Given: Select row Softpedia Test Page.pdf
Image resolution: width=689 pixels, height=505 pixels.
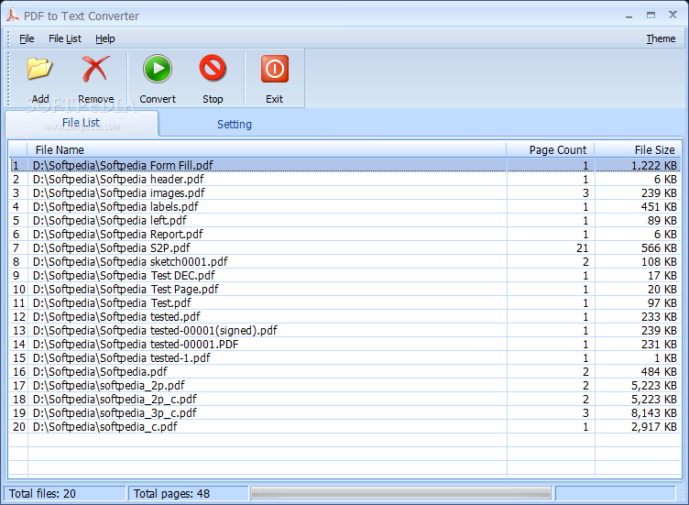Looking at the screenshot, I should (344, 290).
